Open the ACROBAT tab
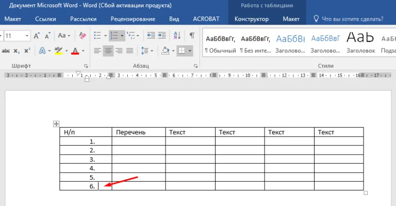396x206 pixels. [x=206, y=19]
